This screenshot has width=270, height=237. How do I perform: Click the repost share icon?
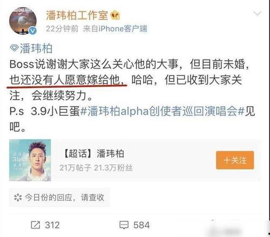(35, 225)
